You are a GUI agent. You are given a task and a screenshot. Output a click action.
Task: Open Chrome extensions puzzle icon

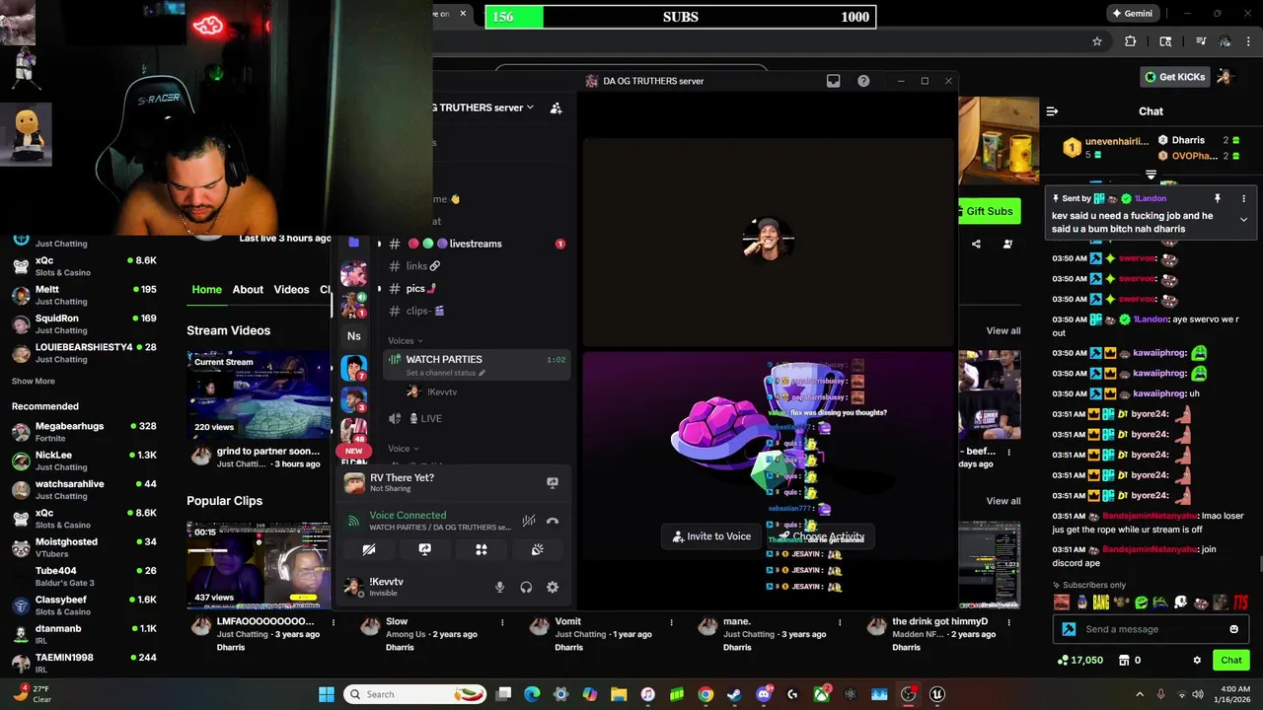click(x=1131, y=41)
